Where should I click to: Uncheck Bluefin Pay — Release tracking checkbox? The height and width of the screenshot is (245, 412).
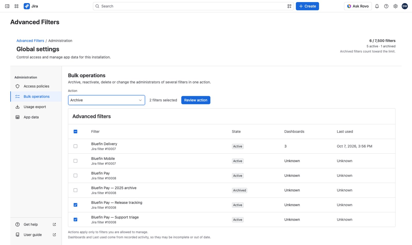(x=75, y=205)
